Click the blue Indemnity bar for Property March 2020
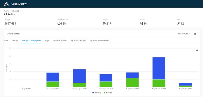Viewport: 203px width, 97px height. click(x=159, y=68)
